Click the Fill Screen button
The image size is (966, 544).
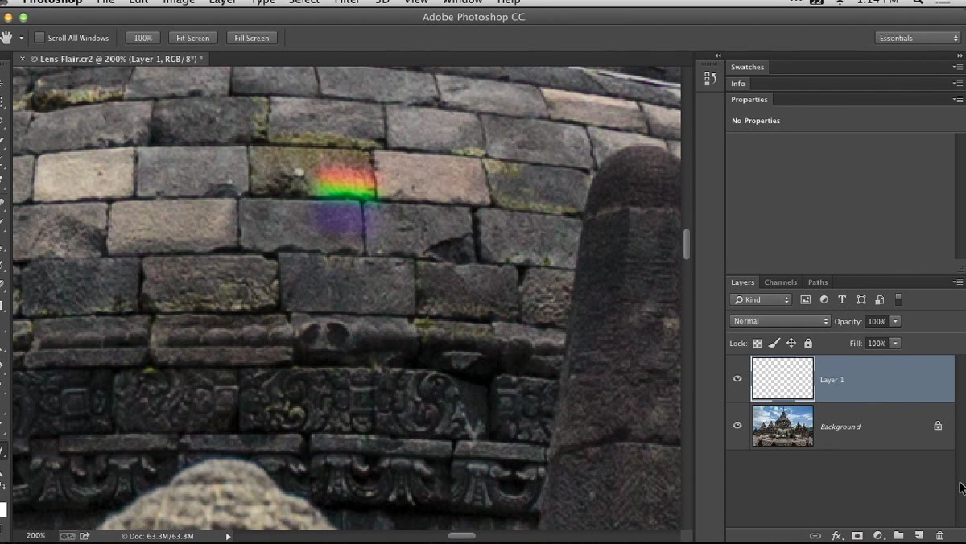[x=252, y=38]
